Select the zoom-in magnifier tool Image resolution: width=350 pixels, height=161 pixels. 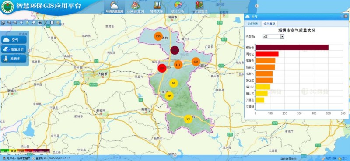(x=9, y=23)
